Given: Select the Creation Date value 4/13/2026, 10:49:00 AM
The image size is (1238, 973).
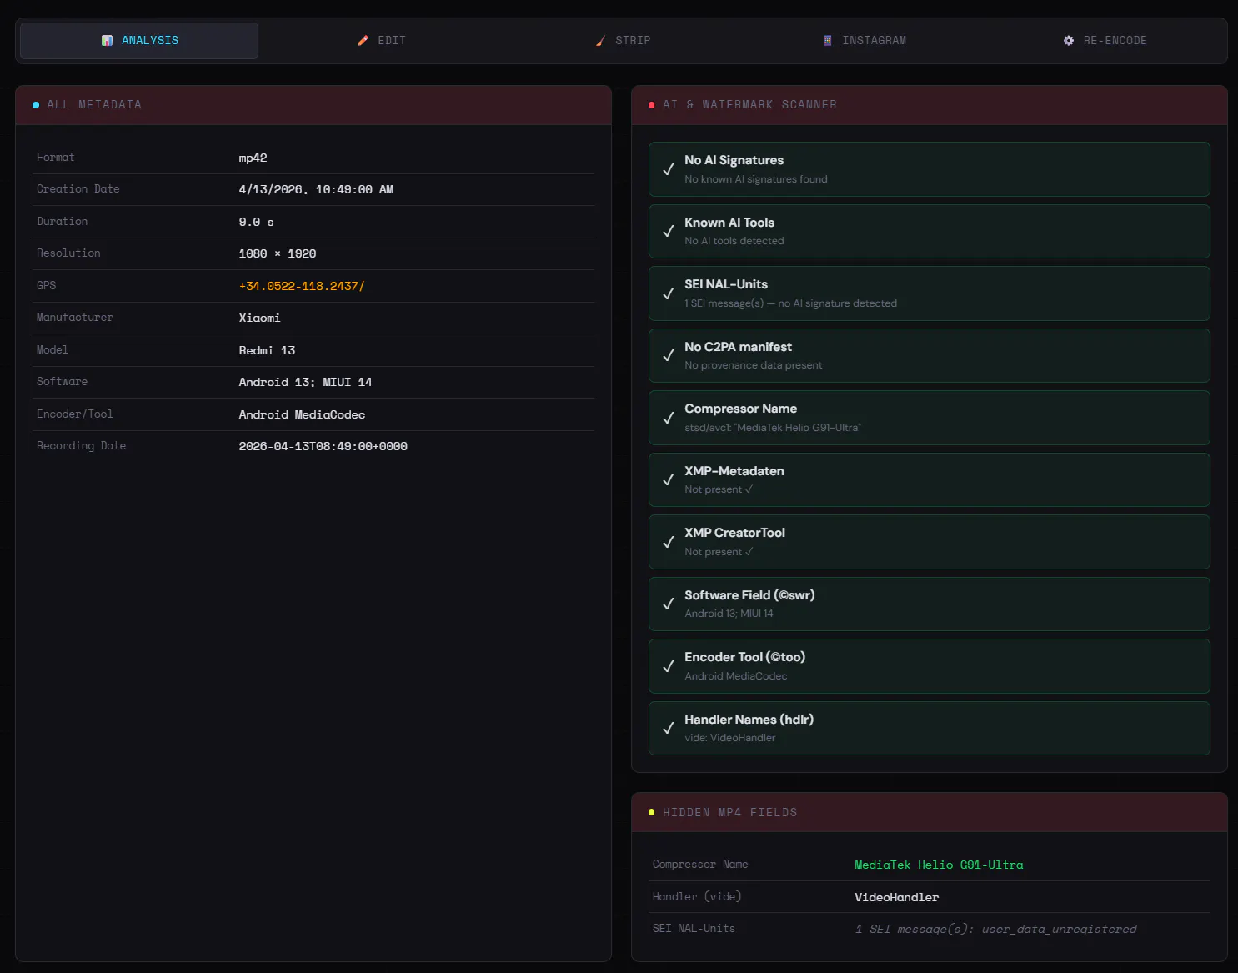Looking at the screenshot, I should 316,189.
